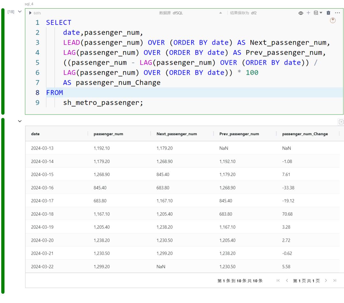Collapse the output section chevron
Image resolution: width=344 pixels, height=303 pixels.
pos(20,121)
